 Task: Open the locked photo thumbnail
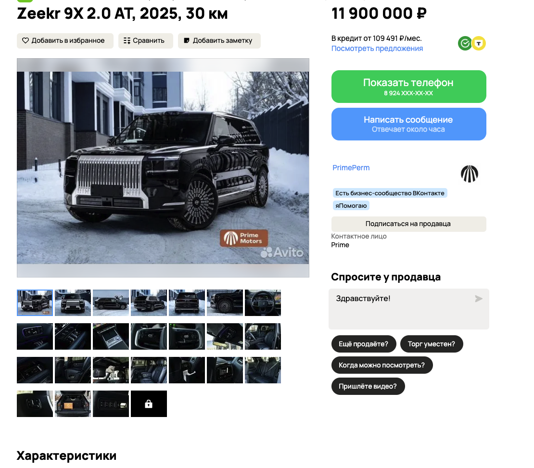pos(149,404)
